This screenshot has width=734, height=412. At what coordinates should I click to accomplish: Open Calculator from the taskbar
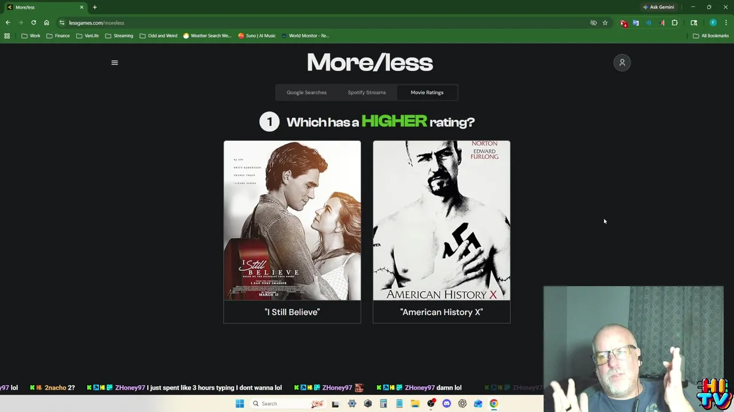tap(383, 403)
